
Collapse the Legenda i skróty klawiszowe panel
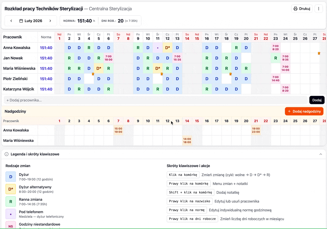320,154
